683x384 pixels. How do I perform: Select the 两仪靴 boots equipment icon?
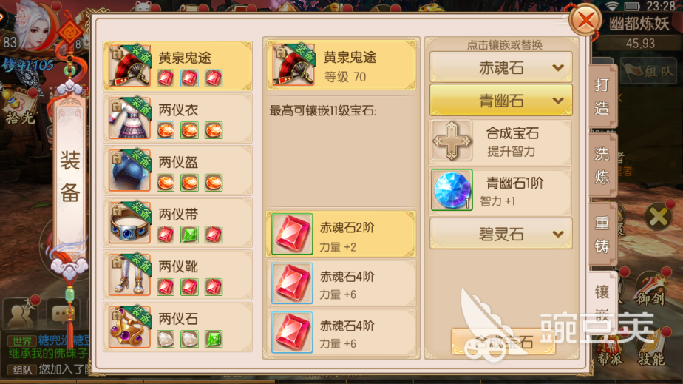point(130,275)
